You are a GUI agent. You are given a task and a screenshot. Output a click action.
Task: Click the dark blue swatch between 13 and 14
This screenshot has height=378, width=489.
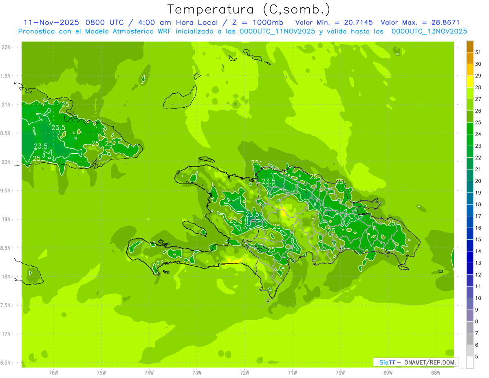470,257
